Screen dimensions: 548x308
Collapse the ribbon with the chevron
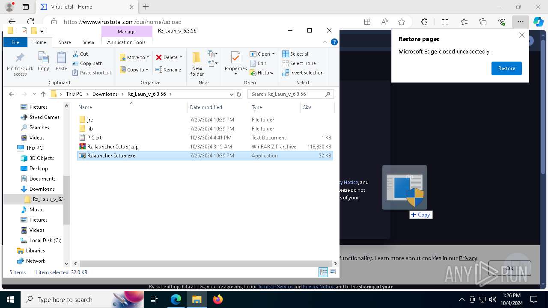tap(325, 42)
